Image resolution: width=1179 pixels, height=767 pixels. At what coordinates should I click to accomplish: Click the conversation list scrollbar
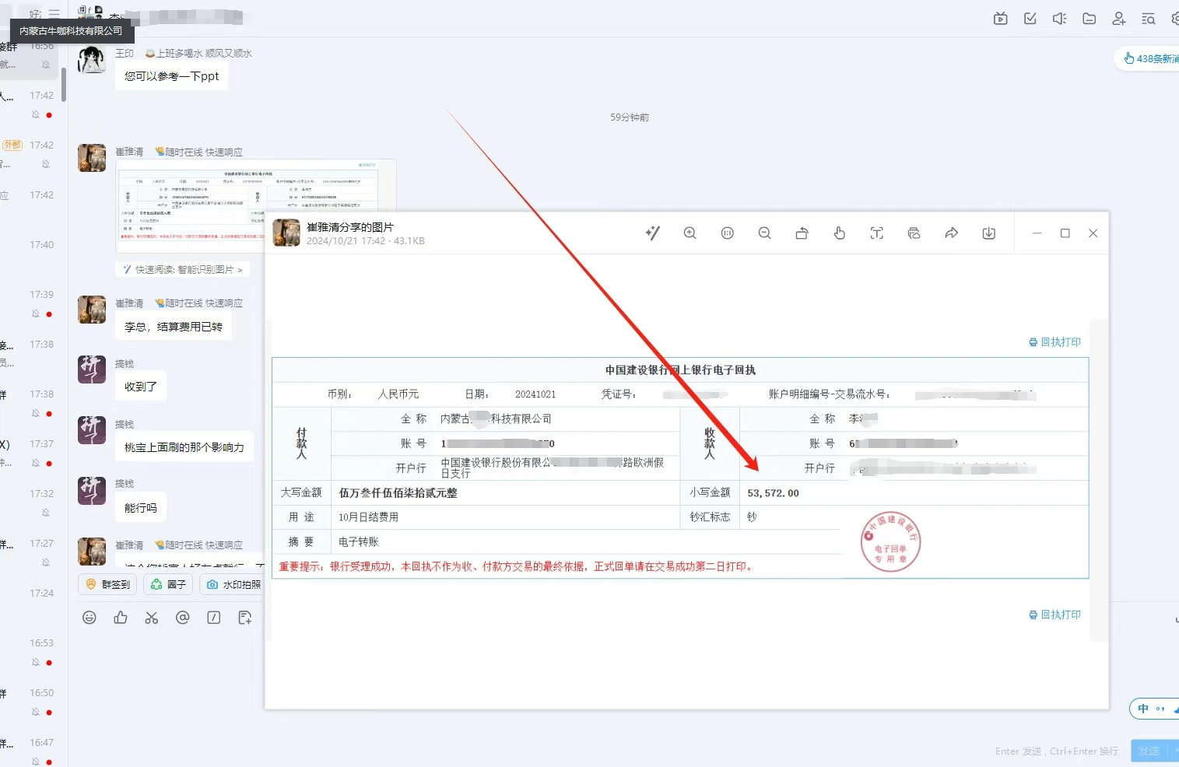tap(63, 84)
